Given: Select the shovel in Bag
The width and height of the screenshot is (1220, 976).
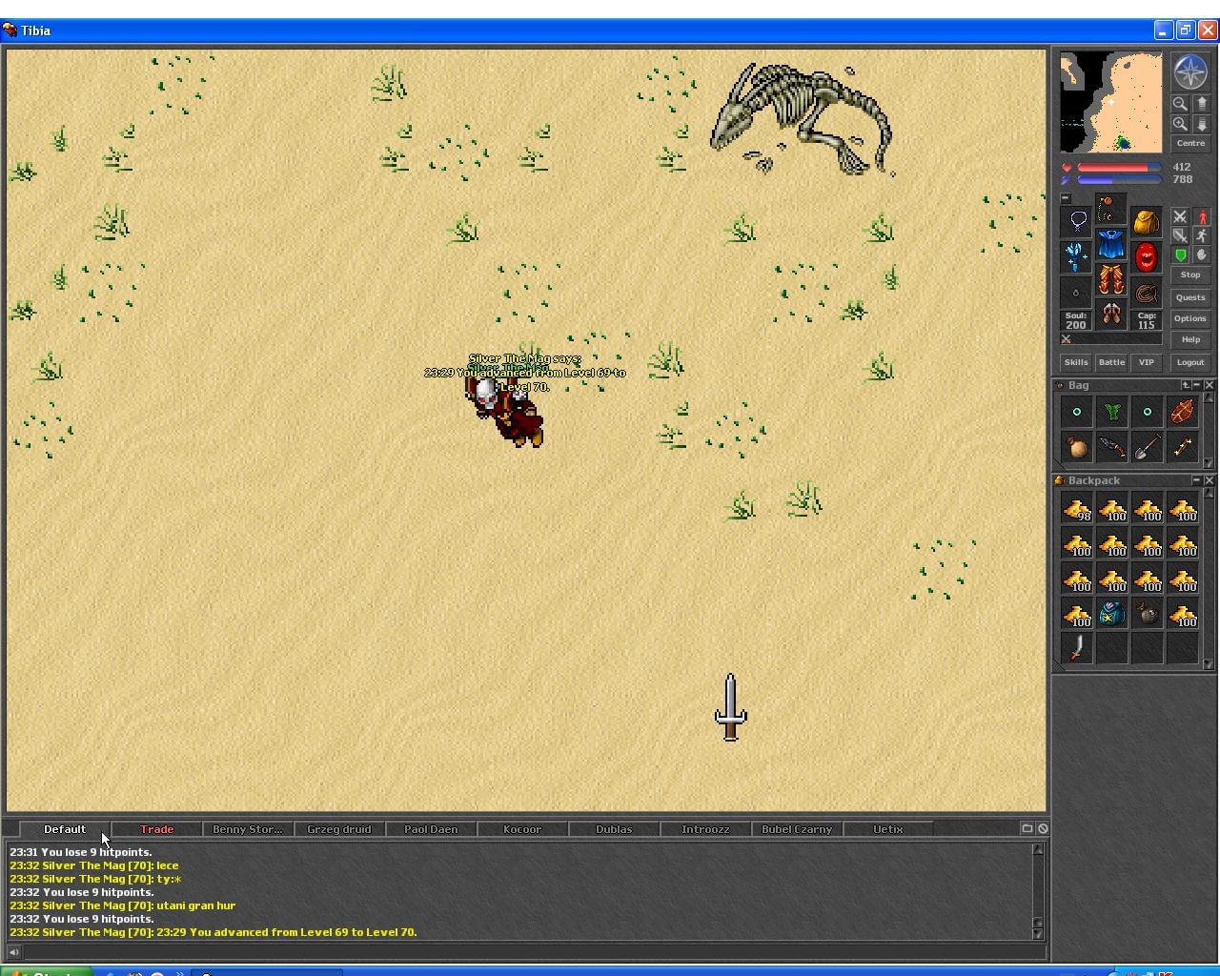Looking at the screenshot, I should (x=1147, y=447).
